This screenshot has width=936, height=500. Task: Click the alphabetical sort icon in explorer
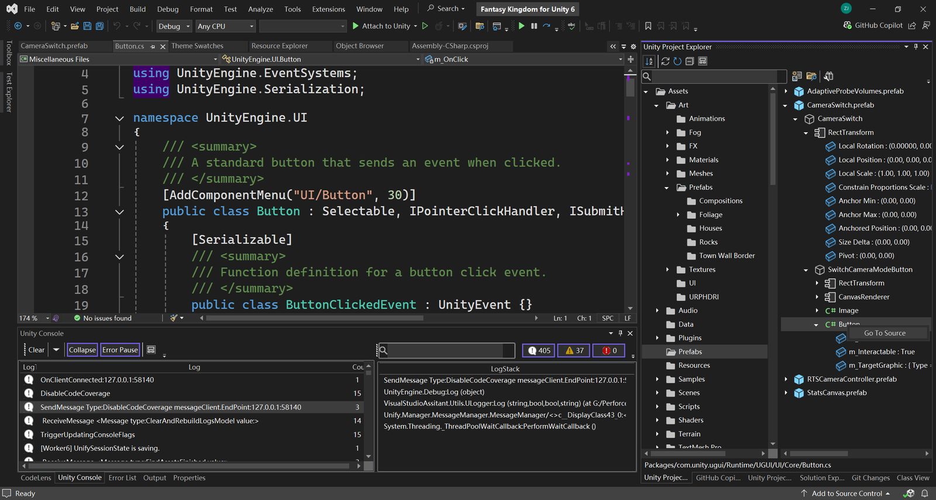[x=649, y=61]
